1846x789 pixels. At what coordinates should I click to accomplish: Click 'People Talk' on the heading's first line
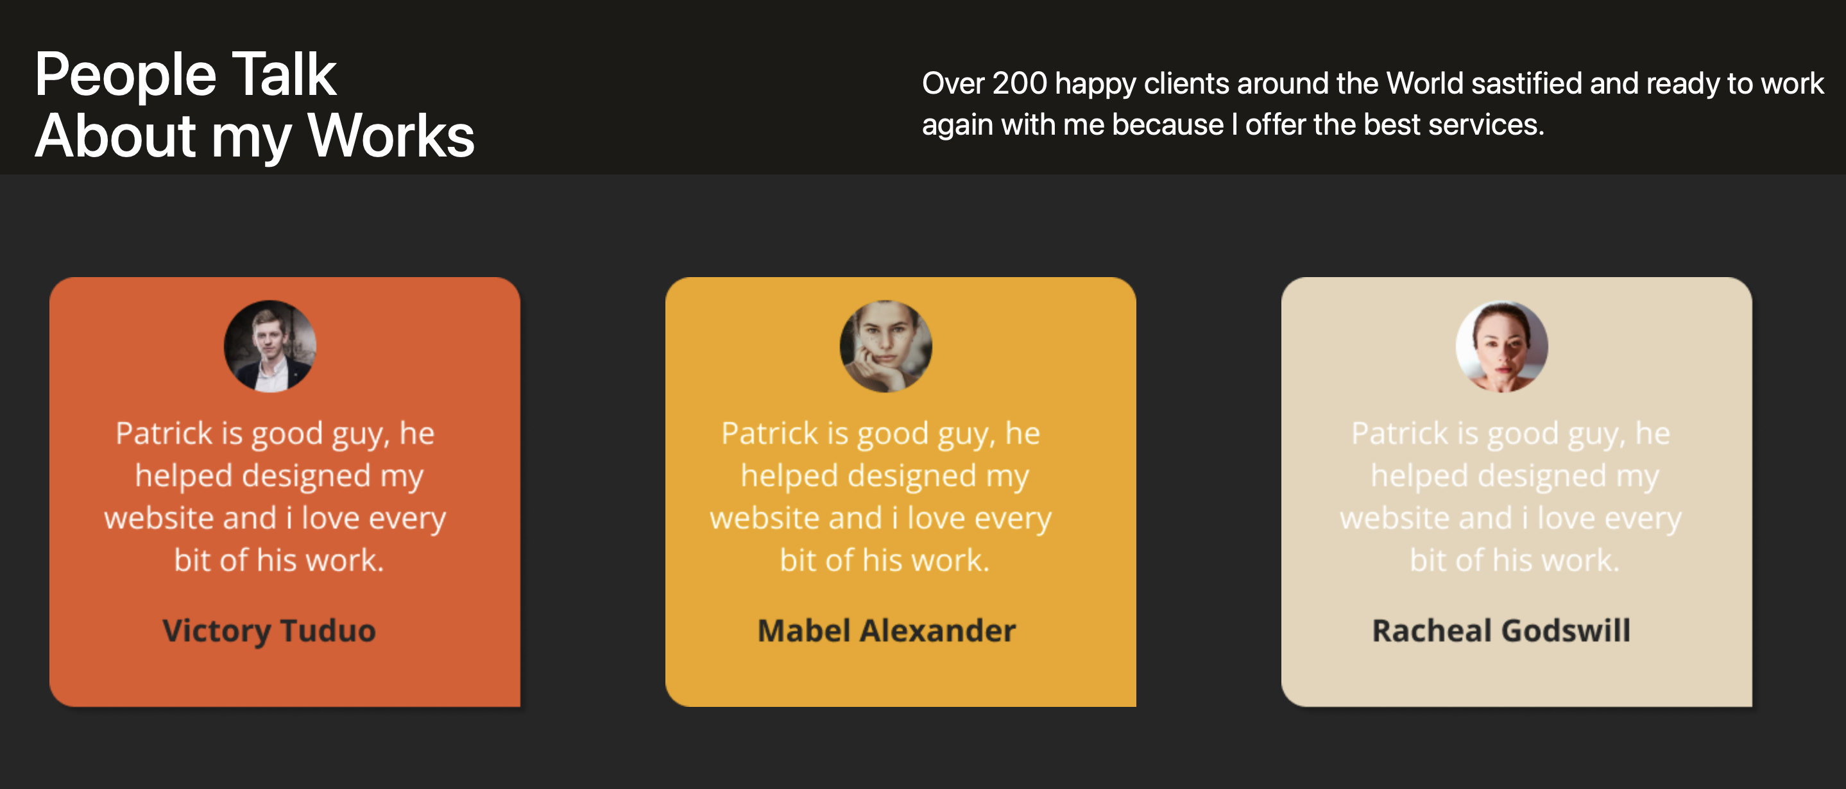tap(185, 74)
